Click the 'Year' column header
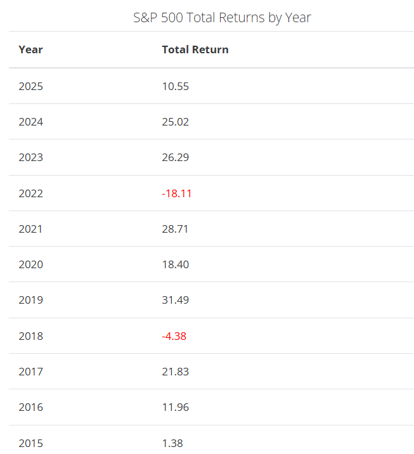Screen dimensions: 414x454 (x=30, y=50)
